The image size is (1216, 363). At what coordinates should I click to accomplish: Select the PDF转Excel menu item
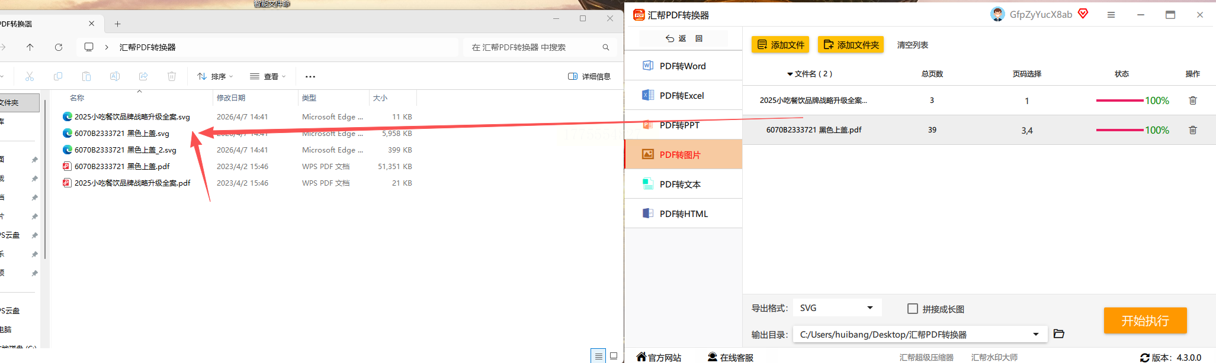(x=683, y=95)
